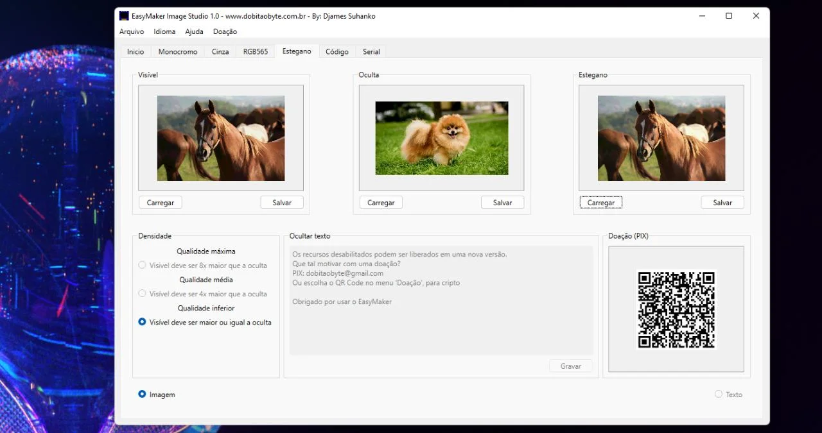Viewport: 822px width, 433px height.
Task: Close the EasyMaker window
Action: click(x=756, y=16)
